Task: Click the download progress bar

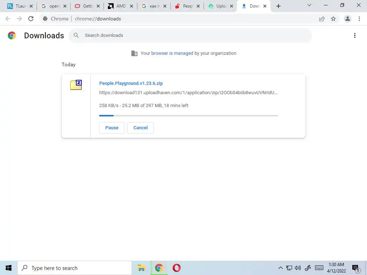Action: tap(189, 116)
